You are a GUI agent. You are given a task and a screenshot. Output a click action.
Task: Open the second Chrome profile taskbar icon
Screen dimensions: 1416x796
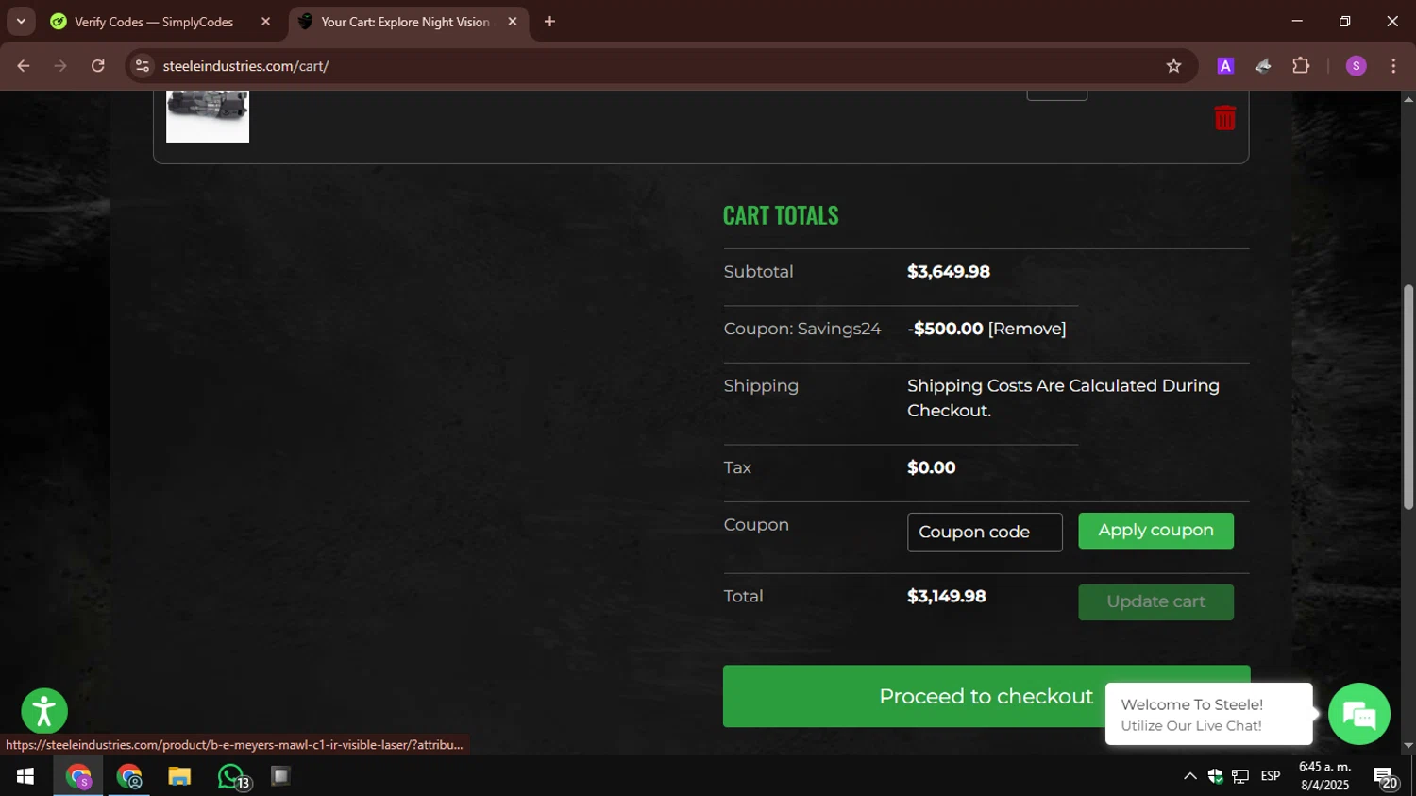(128, 776)
